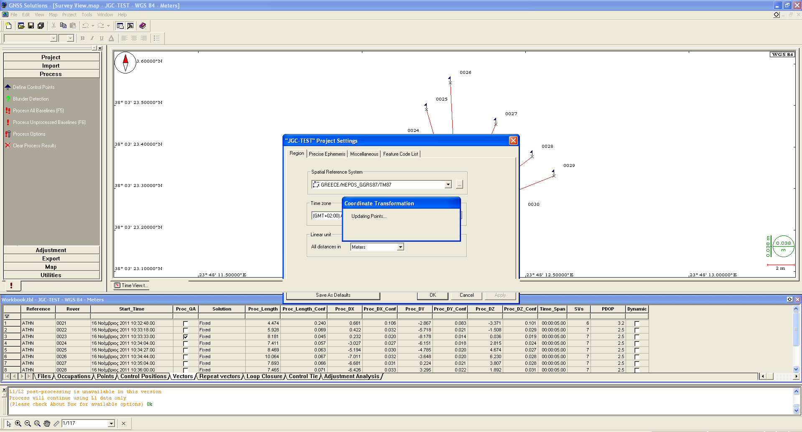Select the ruler distance measure tool

[56, 423]
